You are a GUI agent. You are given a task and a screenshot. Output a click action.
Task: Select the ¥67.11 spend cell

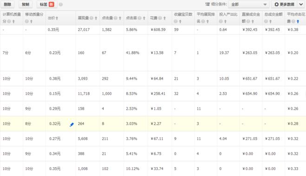coord(157,138)
